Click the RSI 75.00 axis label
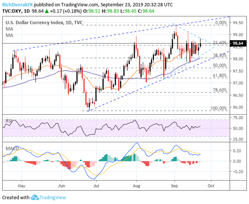Viewport: 249px width, 204px height. 238,118
